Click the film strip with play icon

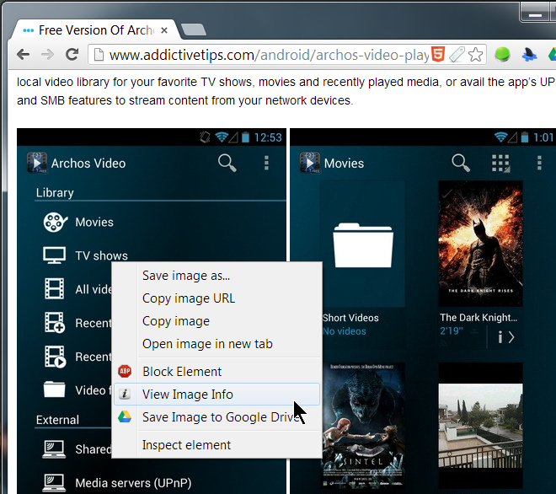(55, 357)
